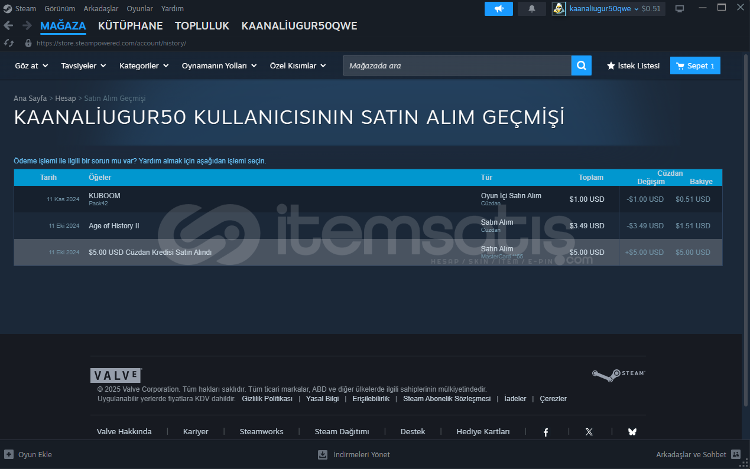Click inside the Mağazada ara search field
The image size is (750, 469).
click(x=456, y=65)
